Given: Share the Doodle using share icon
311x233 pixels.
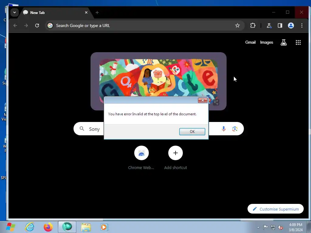Looking at the screenshot, I should point(216,103).
